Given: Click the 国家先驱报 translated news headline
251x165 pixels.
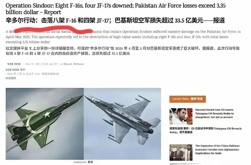Looking at the screenshot, I should coord(205,130).
